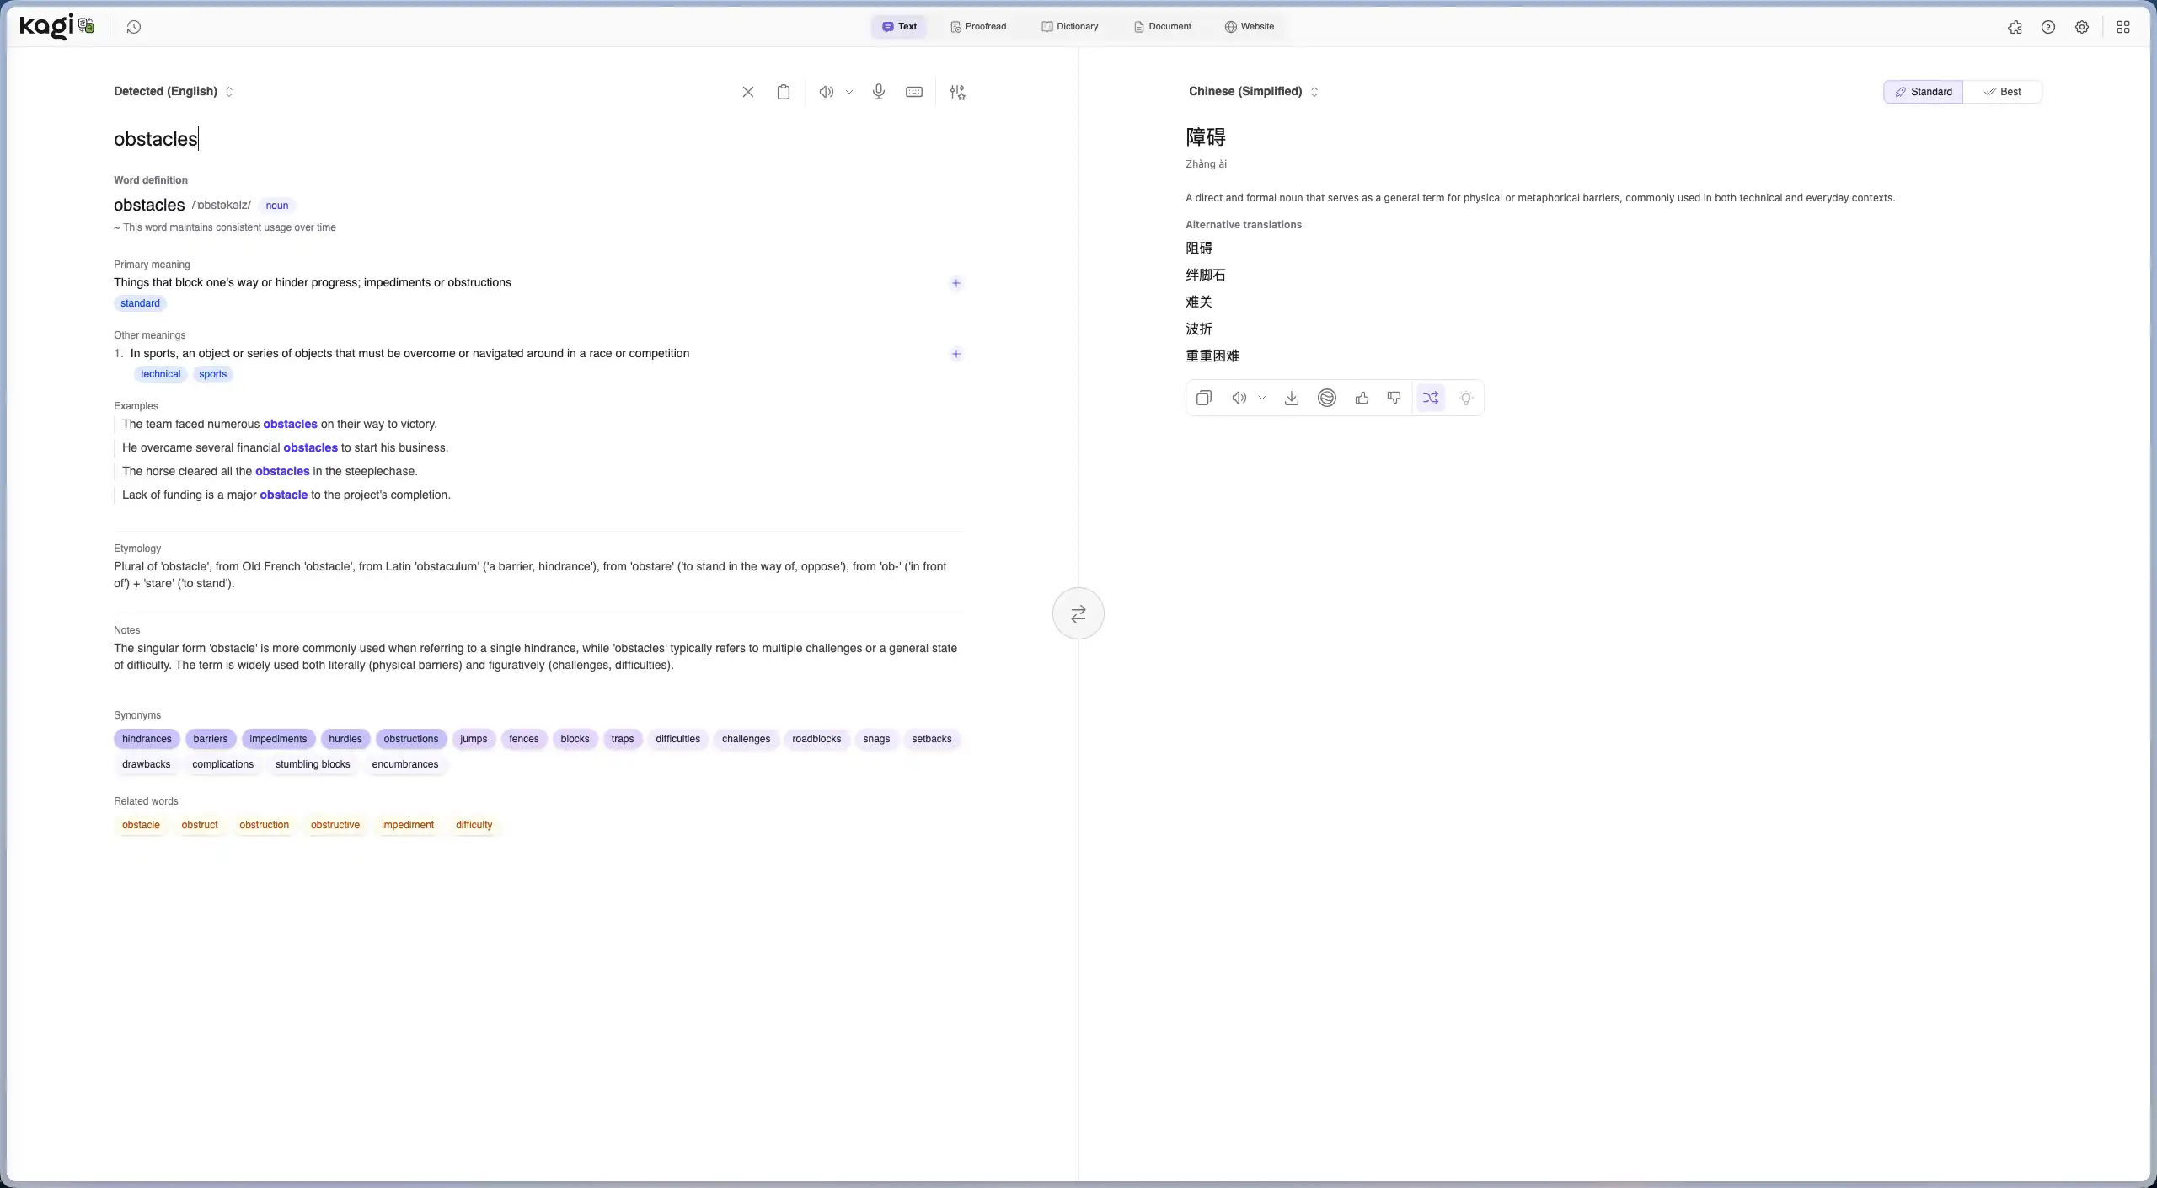The image size is (2157, 1188).
Task: Open the Dictionary tab
Action: 1069,27
